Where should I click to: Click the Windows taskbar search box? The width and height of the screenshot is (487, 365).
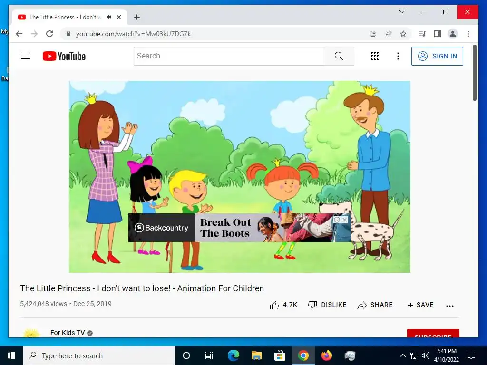coord(99,355)
